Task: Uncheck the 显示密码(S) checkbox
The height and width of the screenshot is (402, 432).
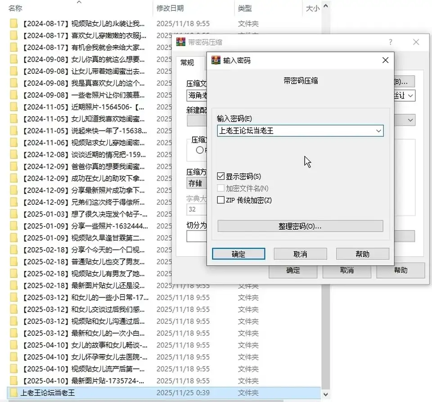Action: tap(220, 176)
